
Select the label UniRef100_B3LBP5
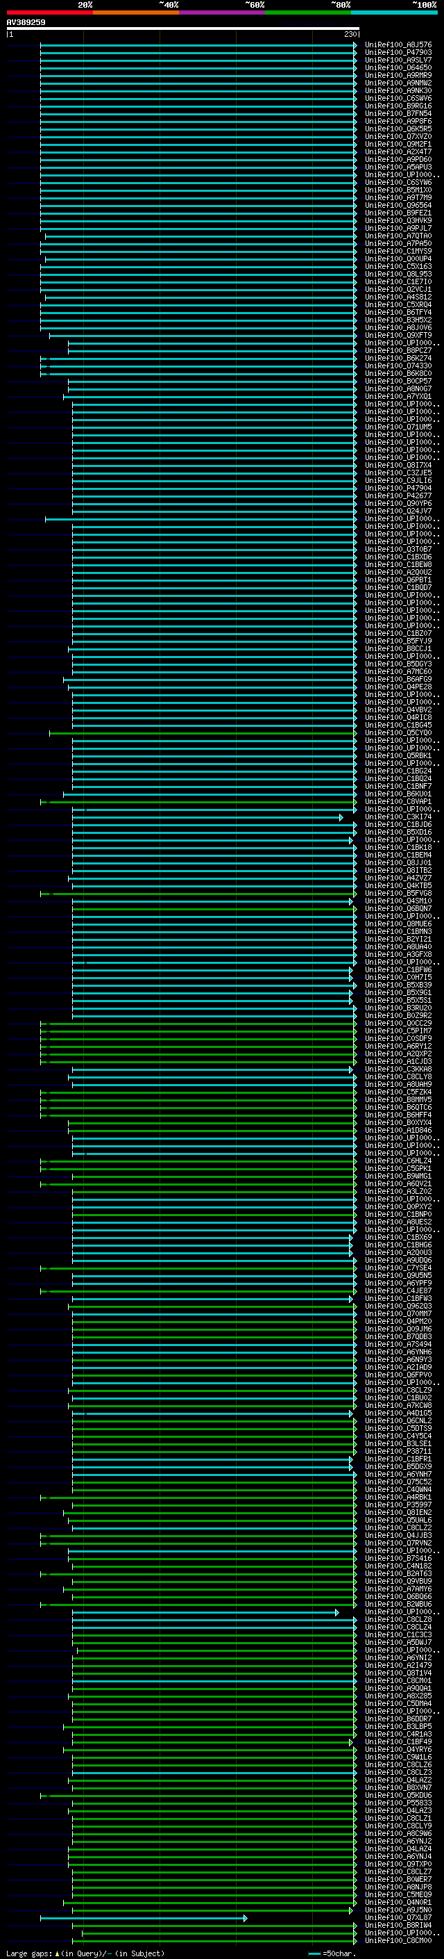[398, 1726]
